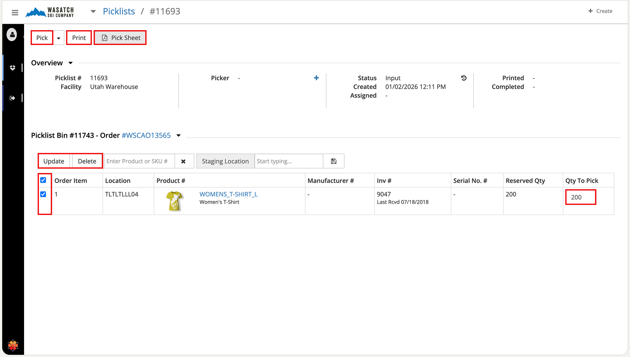Uncheck the checkbox for order item 1
630x357 pixels.
[x=43, y=194]
